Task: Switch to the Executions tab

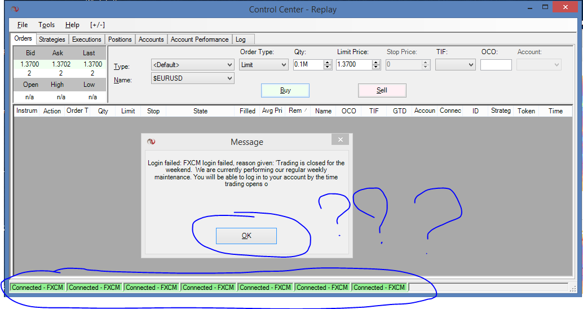Action: [x=87, y=39]
